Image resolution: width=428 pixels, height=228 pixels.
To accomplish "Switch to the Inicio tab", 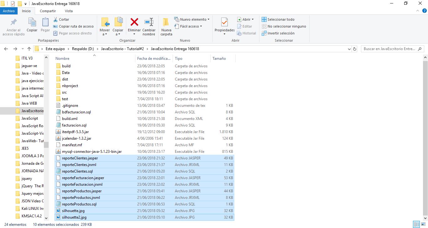I will pos(26,11).
